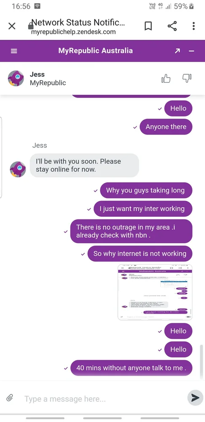Tap the '40 mins without anyone' message
The width and height of the screenshot is (205, 422).
(x=131, y=368)
